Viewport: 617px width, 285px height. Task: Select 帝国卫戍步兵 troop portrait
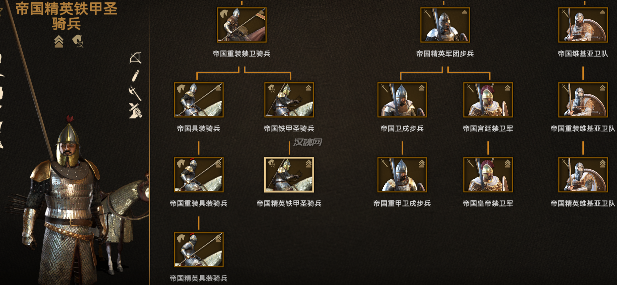(402, 100)
